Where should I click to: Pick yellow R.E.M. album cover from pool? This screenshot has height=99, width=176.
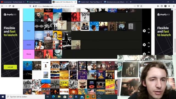[64, 84]
